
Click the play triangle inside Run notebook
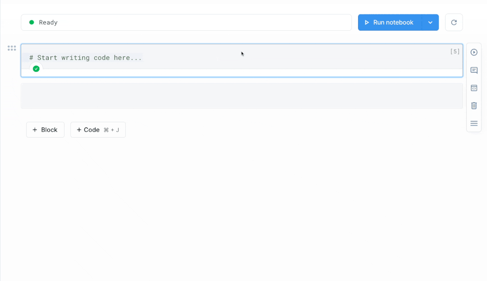pos(367,23)
